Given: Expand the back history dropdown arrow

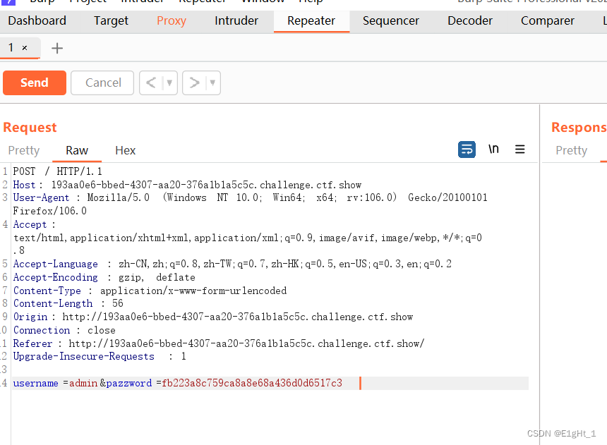Looking at the screenshot, I should pos(169,83).
